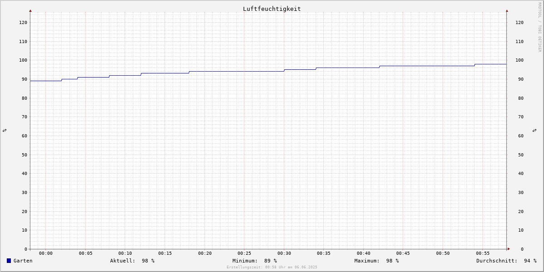Click the Erstellungszeit timestamp footer text
Viewport: 544px width, 272px height.
point(272,267)
